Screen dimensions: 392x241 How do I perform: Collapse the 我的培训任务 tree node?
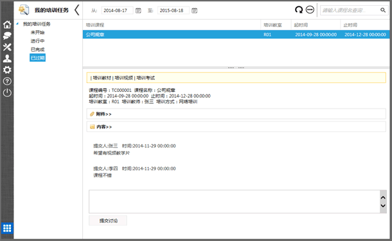pos(17,24)
